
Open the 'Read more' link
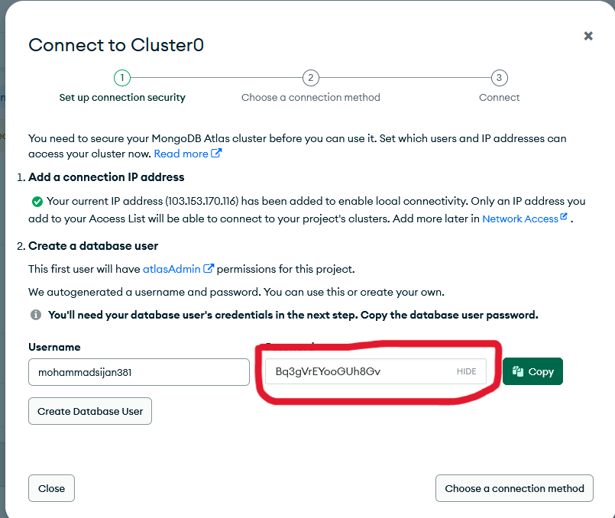(181, 154)
